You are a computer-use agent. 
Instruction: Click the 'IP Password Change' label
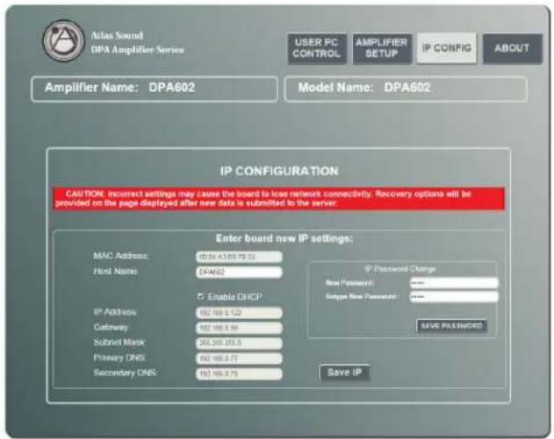[400, 269]
